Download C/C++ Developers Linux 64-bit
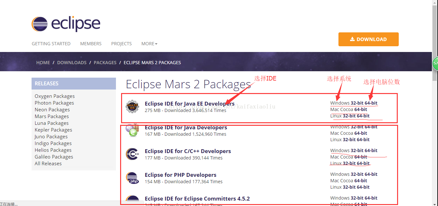 (363, 163)
